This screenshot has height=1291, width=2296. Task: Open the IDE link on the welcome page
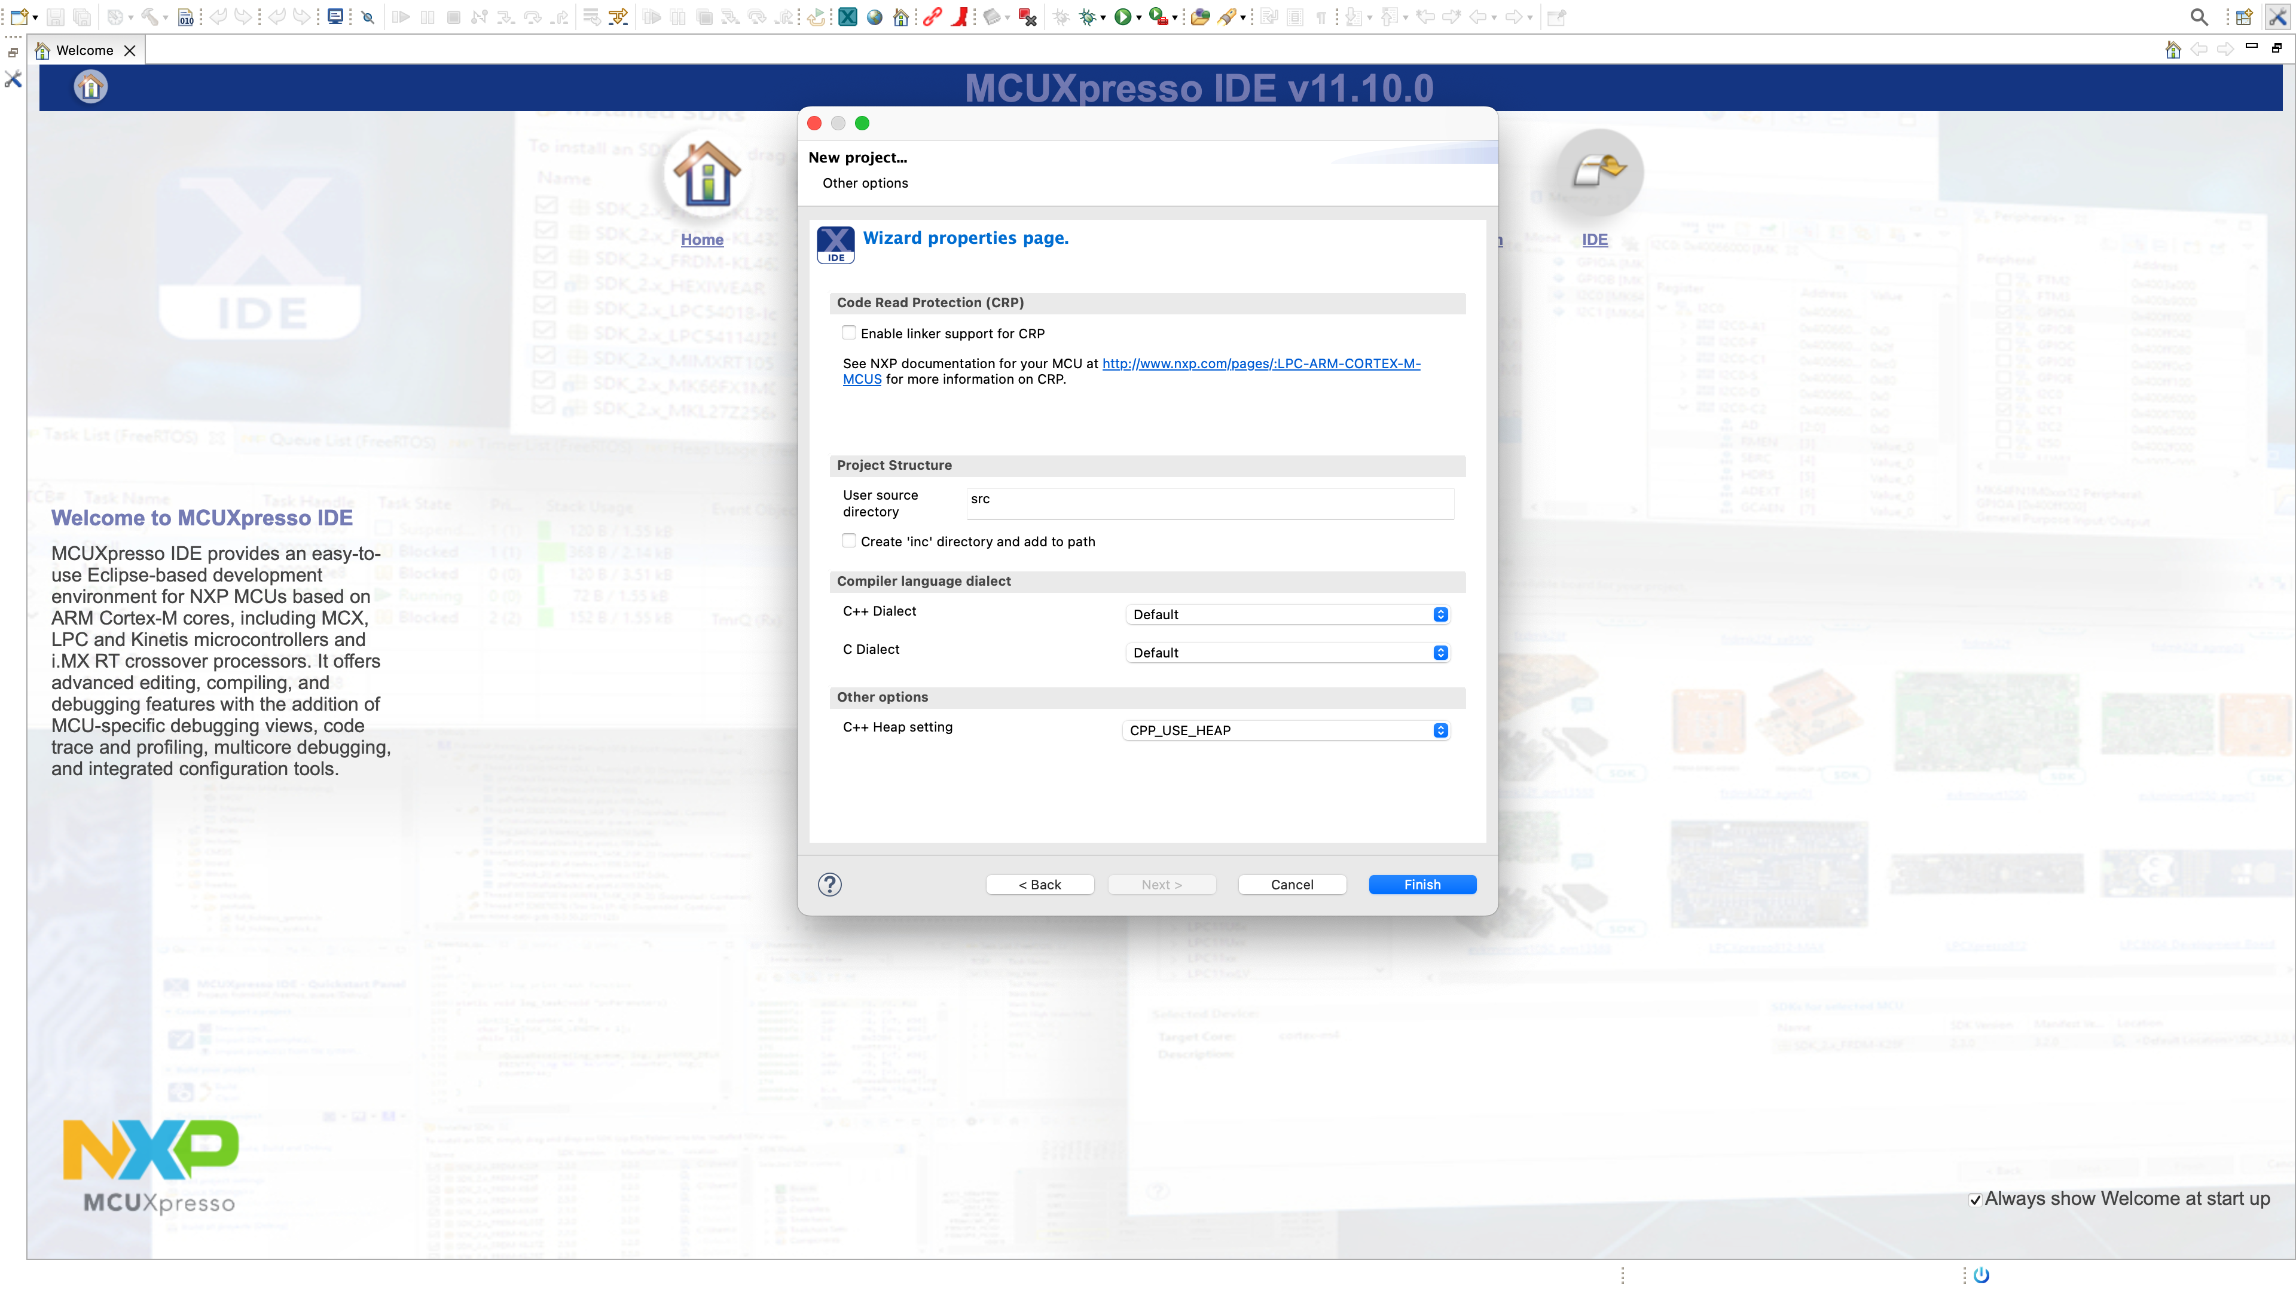click(x=1595, y=240)
